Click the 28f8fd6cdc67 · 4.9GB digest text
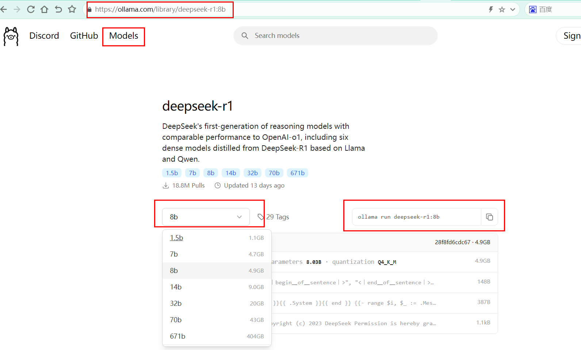This screenshot has width=581, height=350. click(463, 242)
